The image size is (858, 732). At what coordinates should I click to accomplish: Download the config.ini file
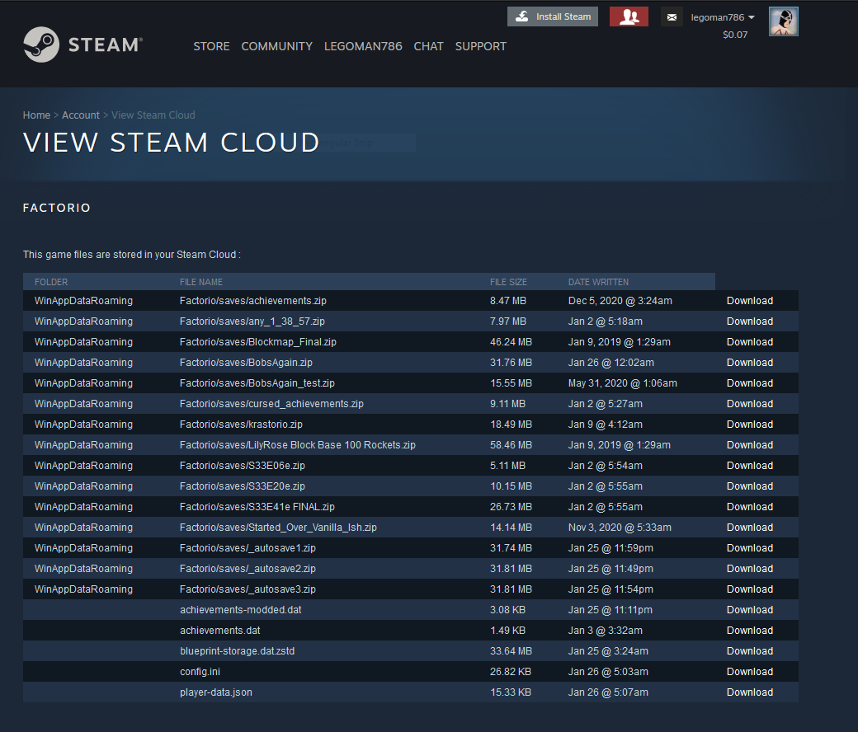(749, 672)
